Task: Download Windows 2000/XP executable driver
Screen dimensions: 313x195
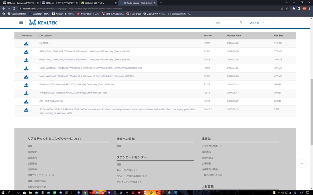Action: tap(26, 85)
